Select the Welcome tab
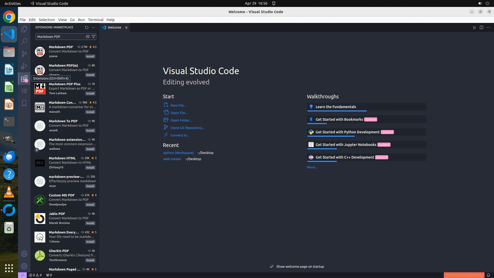This screenshot has width=494, height=278. [114, 28]
